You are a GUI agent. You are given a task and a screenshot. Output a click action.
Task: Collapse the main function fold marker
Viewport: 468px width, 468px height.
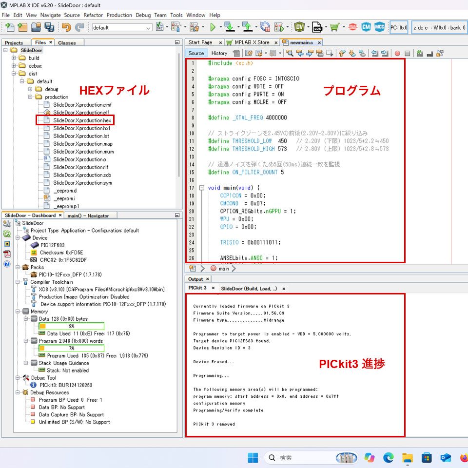point(202,188)
